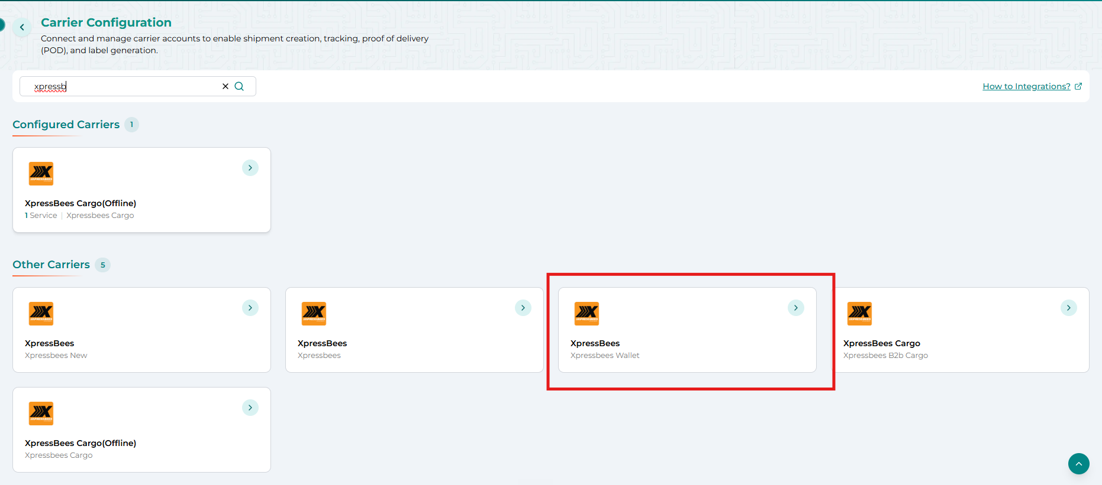This screenshot has height=485, width=1102.
Task: Open chevron on other-carriers Cargo(Offline) card
Action: click(250, 408)
